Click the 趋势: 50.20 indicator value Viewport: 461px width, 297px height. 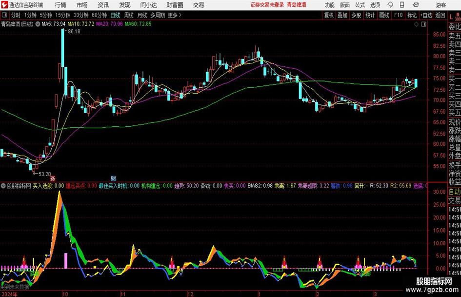pyautogui.click(x=187, y=186)
